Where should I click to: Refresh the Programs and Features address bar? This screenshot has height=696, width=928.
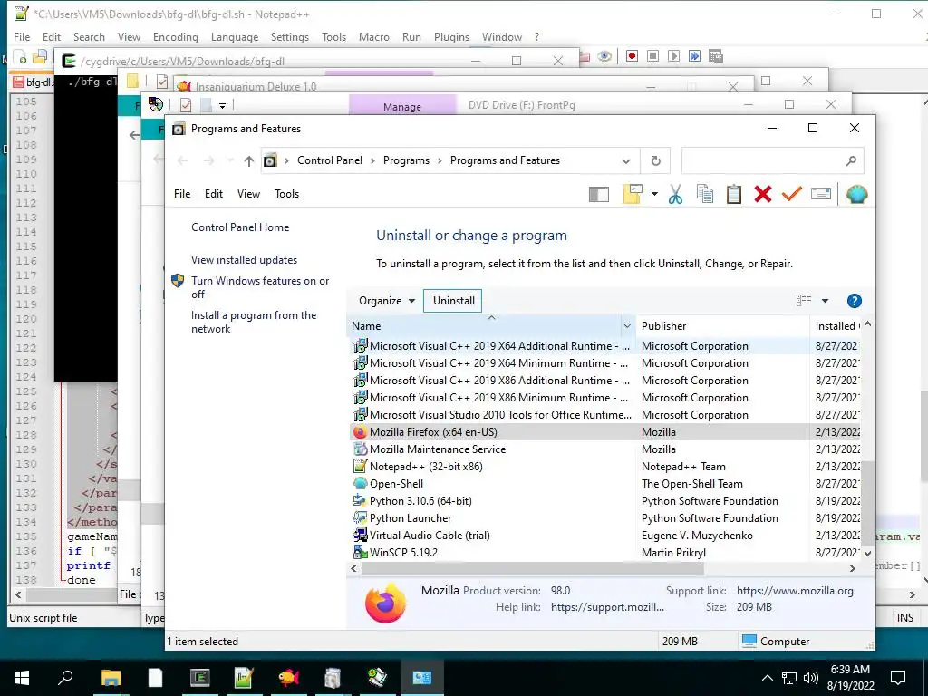[x=656, y=160]
